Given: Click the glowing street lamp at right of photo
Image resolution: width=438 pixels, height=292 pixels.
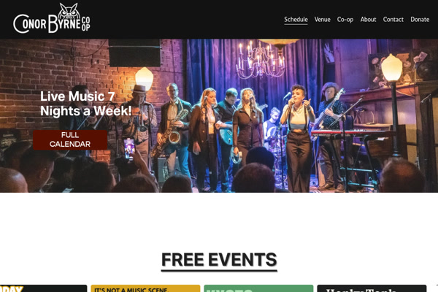Looking at the screenshot, I should coord(391,68).
